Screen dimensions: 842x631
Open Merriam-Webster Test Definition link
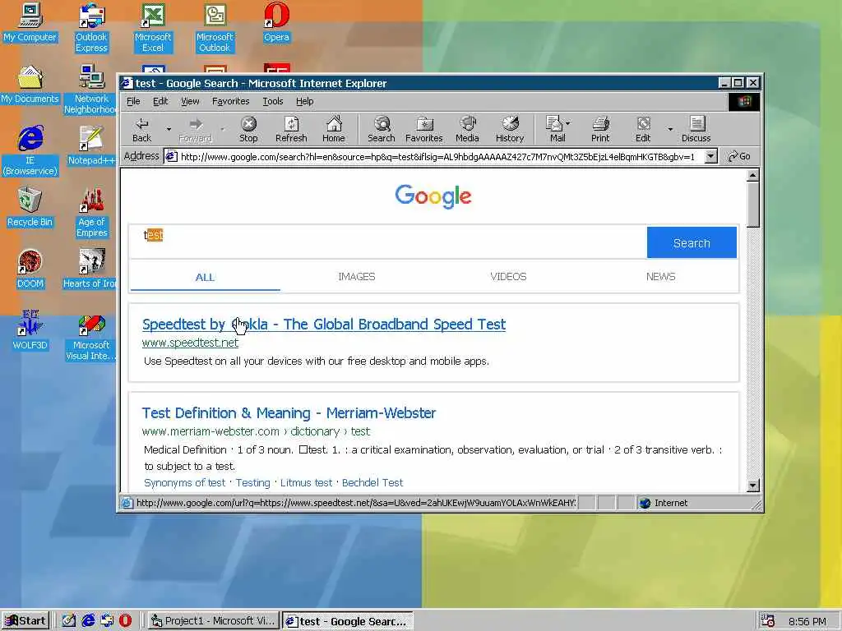pyautogui.click(x=289, y=412)
